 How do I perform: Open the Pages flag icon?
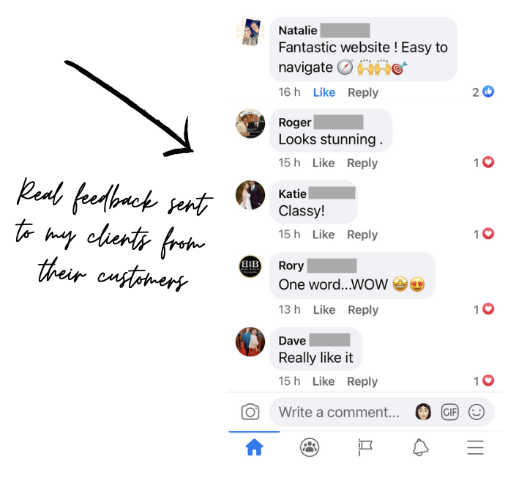coord(365,447)
